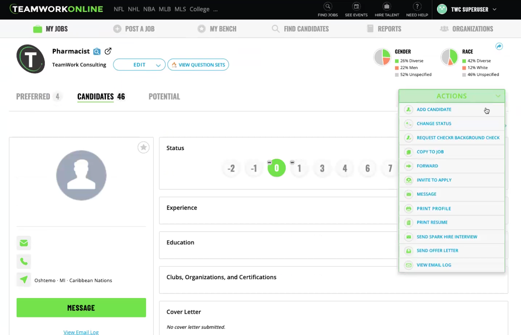Image resolution: width=521 pixels, height=335 pixels.
Task: Open Need Help question icon
Action: click(x=417, y=6)
